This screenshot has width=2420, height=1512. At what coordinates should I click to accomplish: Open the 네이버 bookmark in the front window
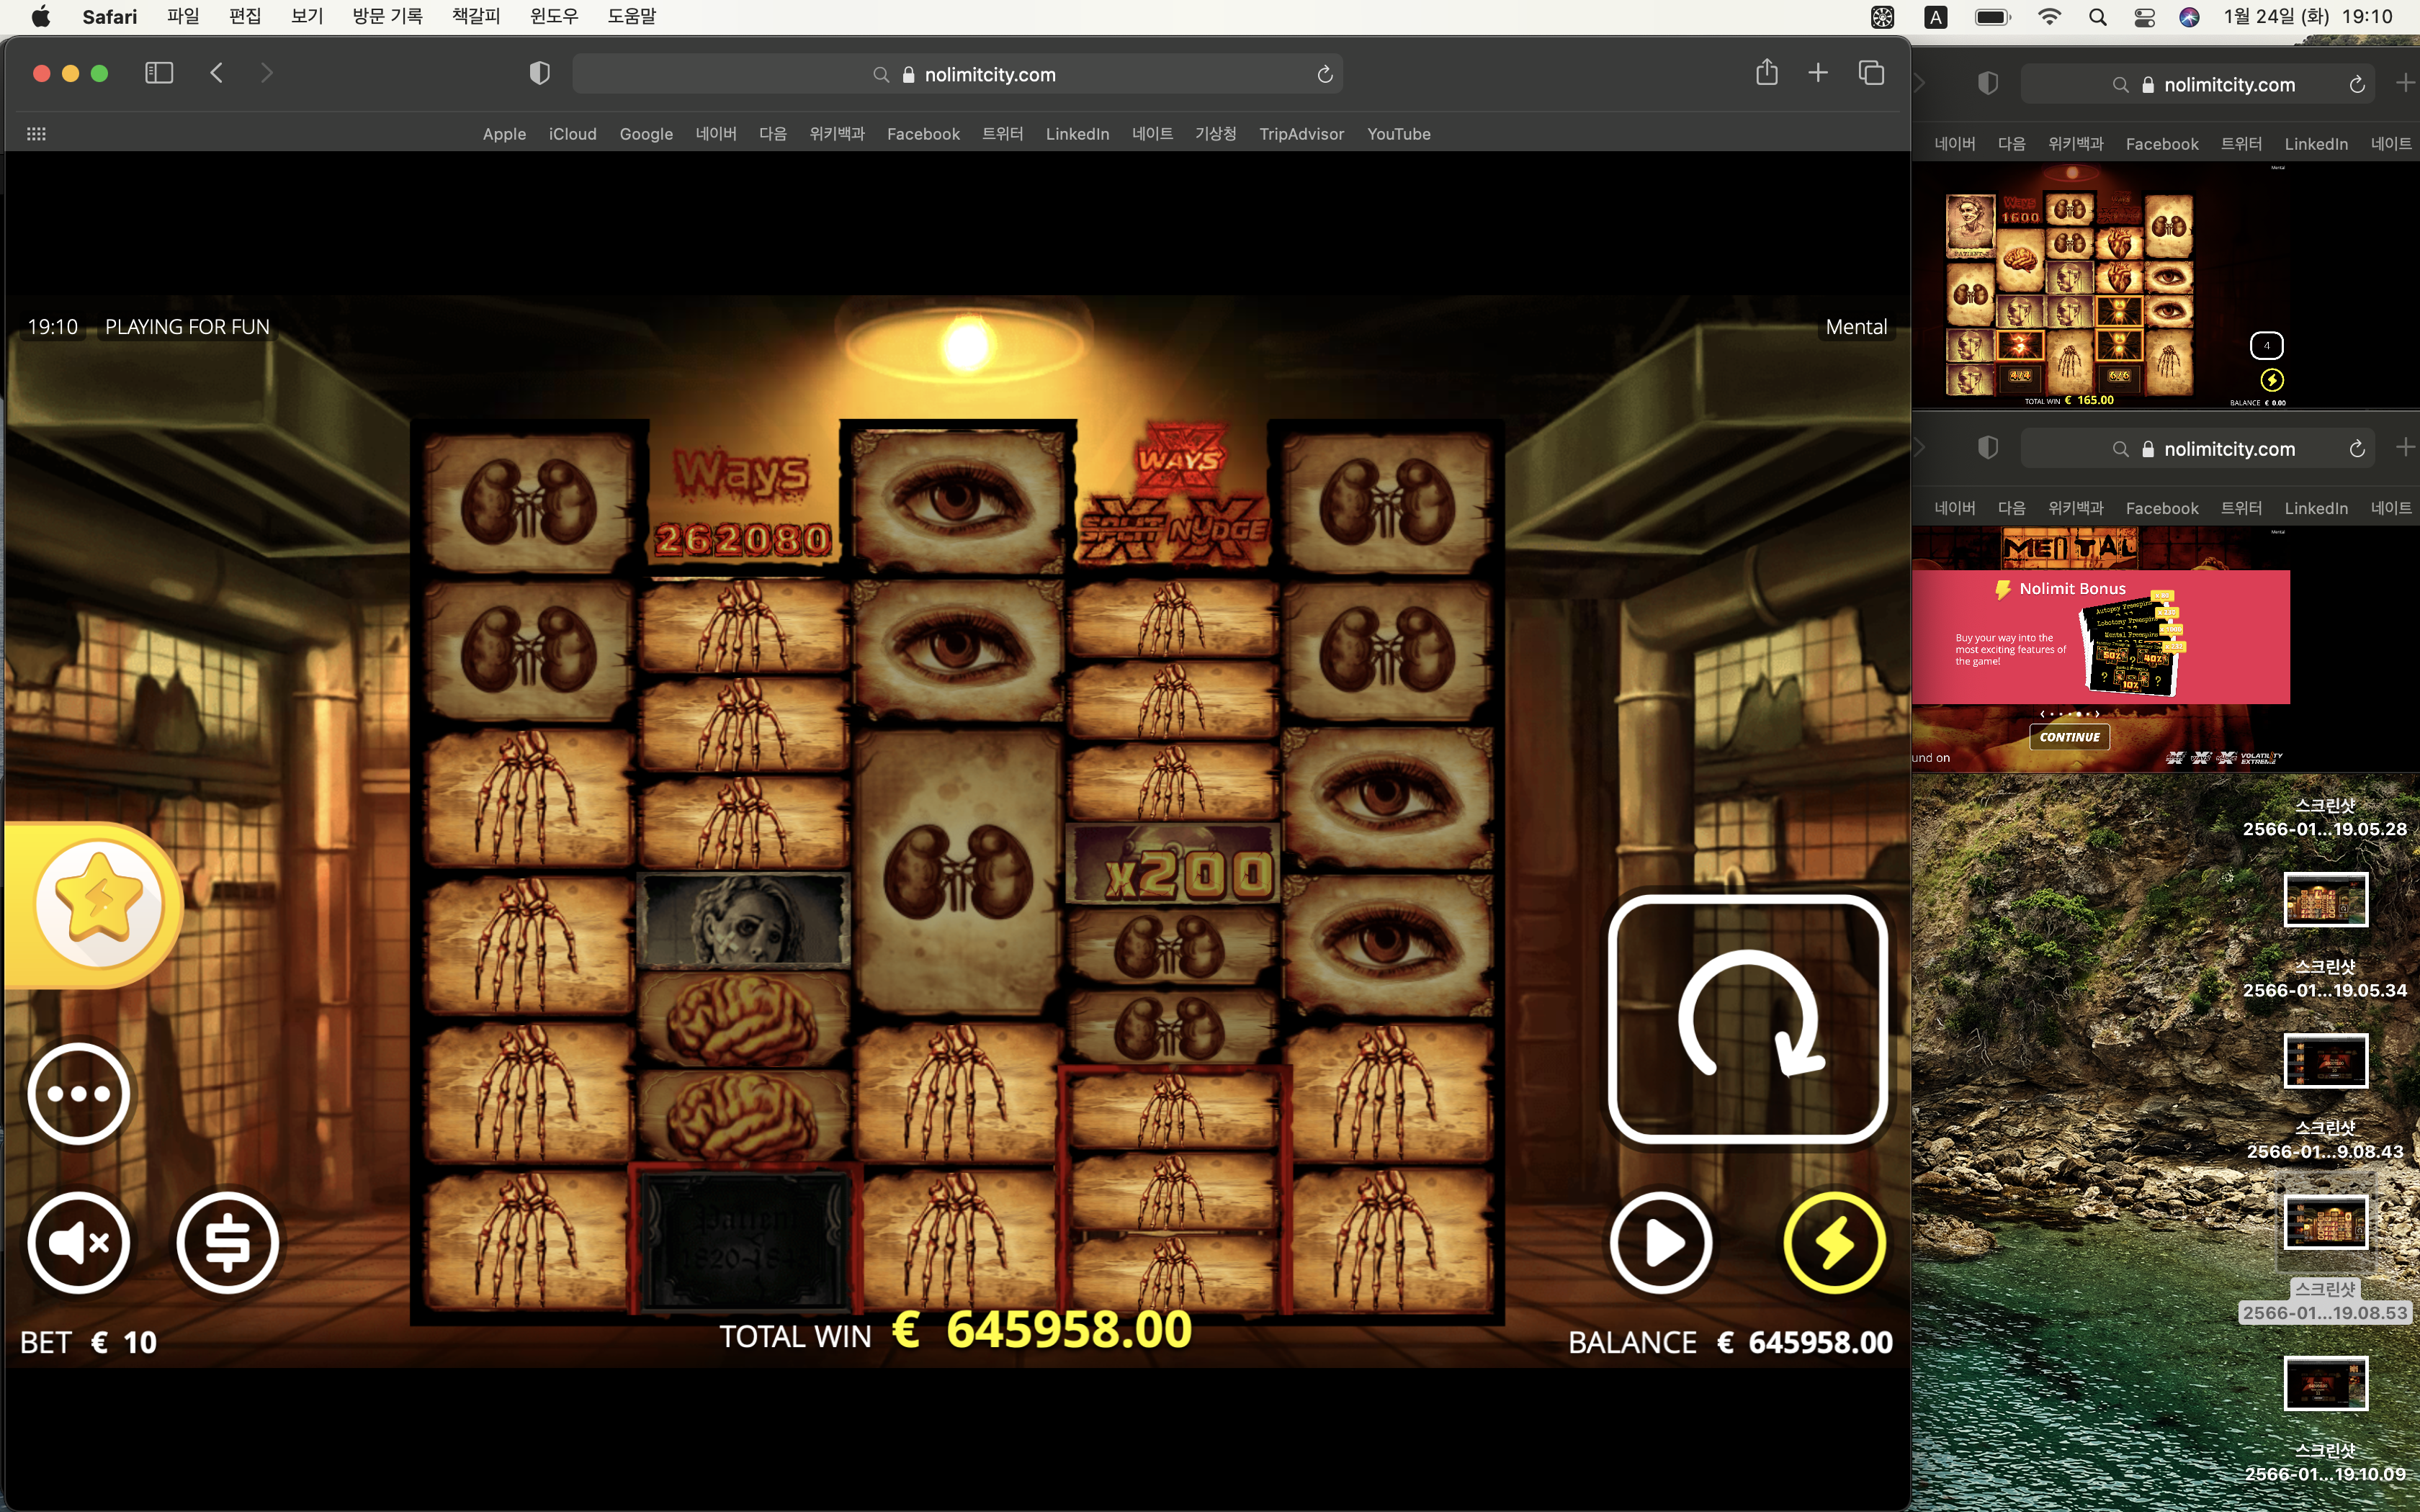coord(716,134)
